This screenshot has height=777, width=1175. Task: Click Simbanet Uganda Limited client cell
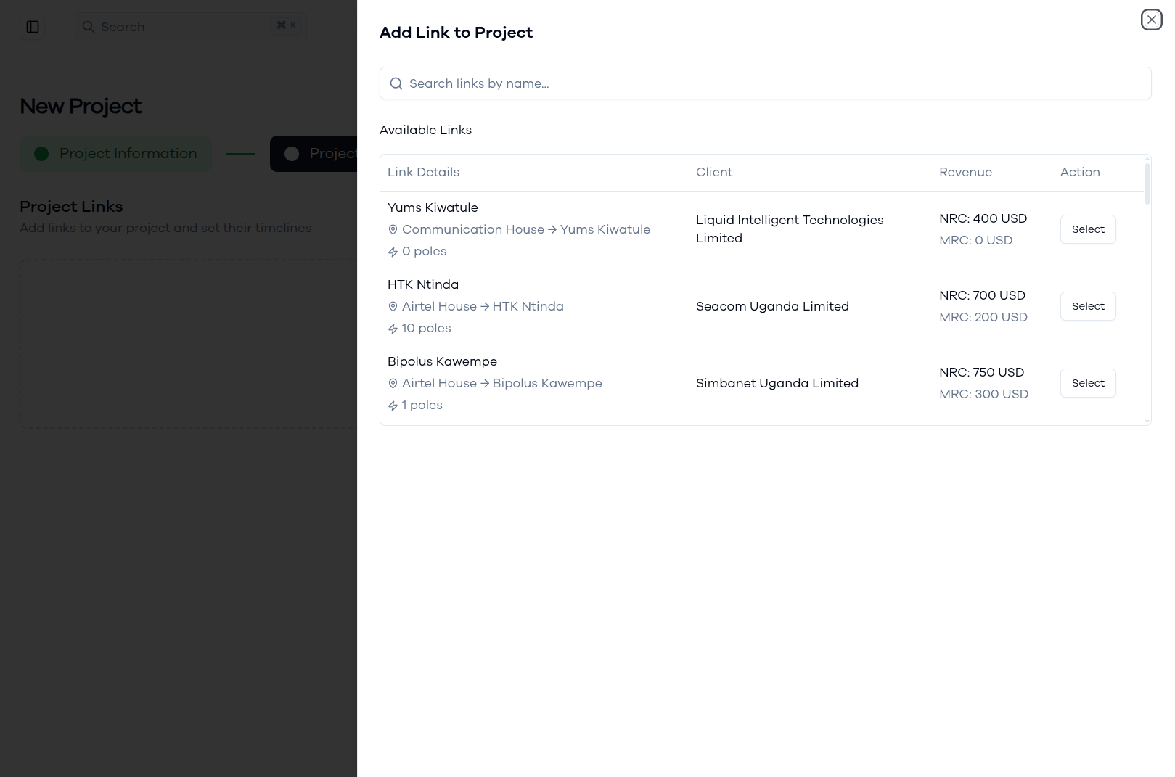tap(777, 383)
